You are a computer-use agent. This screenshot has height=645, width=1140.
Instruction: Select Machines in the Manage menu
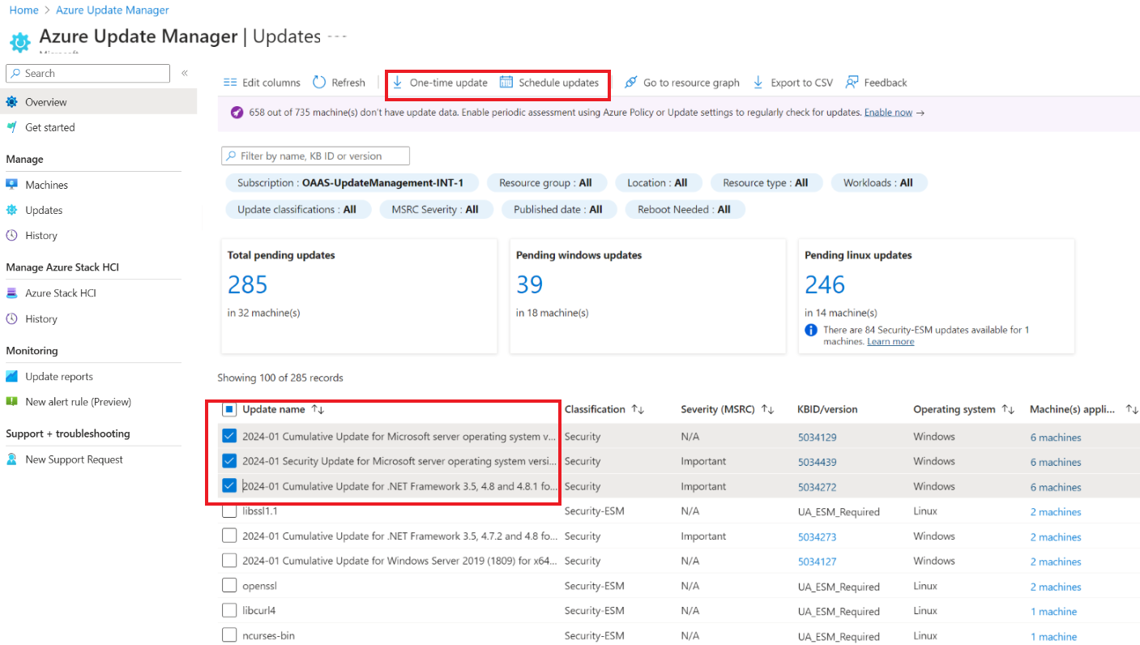46,185
